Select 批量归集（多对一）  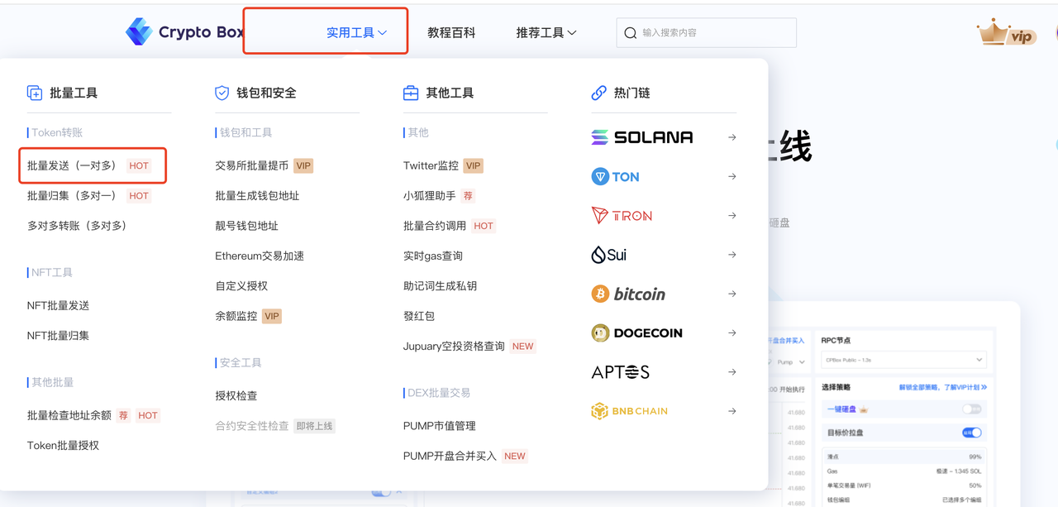pos(72,196)
